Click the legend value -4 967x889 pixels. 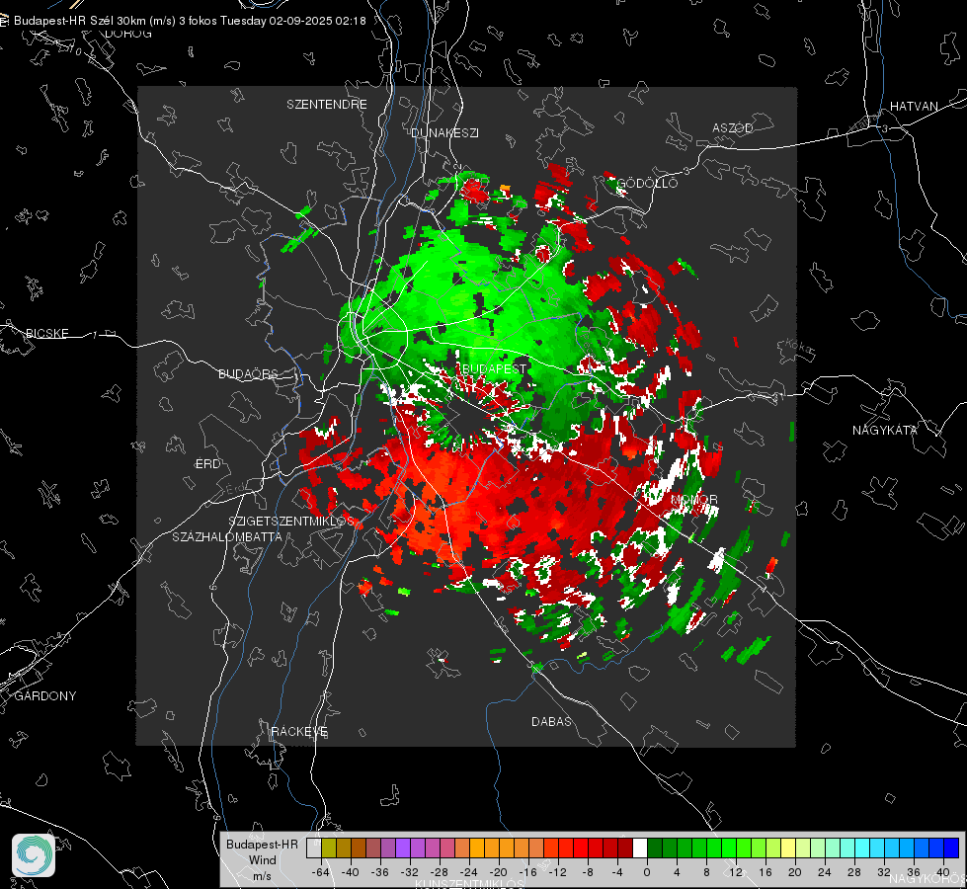click(617, 872)
